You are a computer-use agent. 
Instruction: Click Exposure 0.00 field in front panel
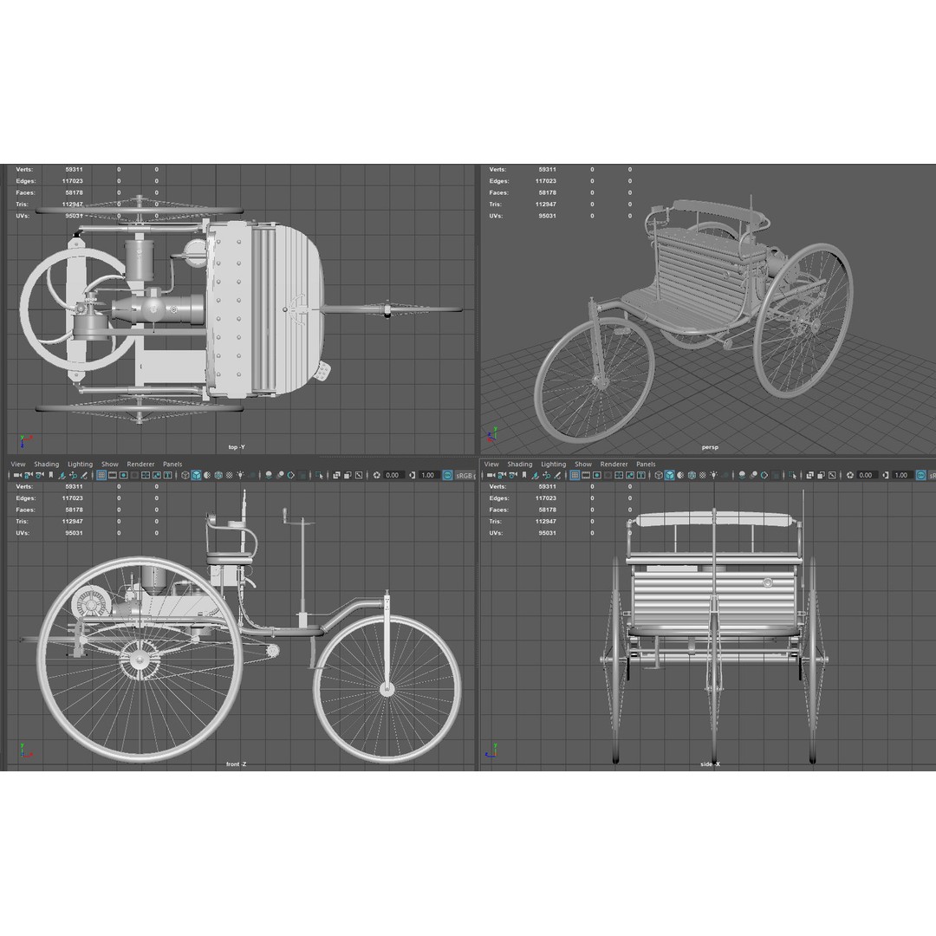click(x=394, y=475)
